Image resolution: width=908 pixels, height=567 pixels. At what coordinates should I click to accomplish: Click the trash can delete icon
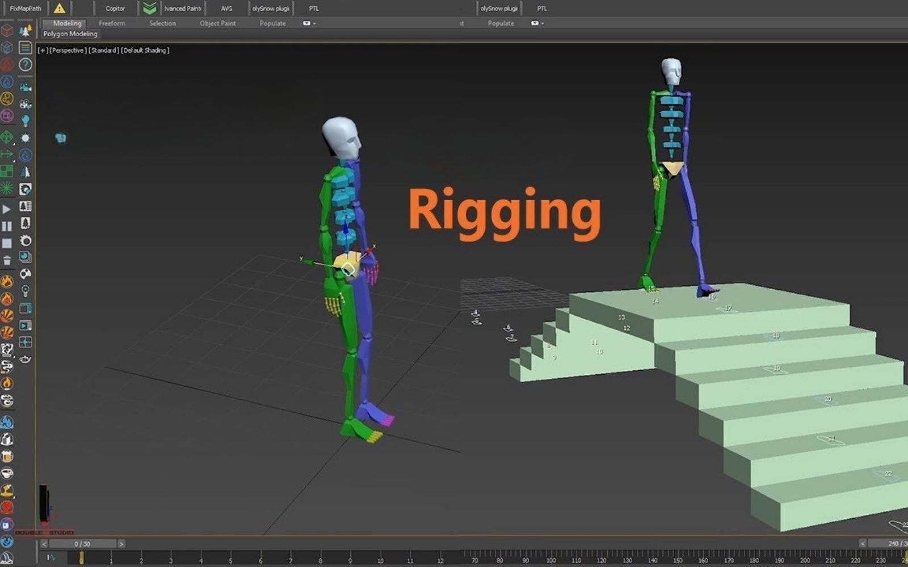point(7,260)
